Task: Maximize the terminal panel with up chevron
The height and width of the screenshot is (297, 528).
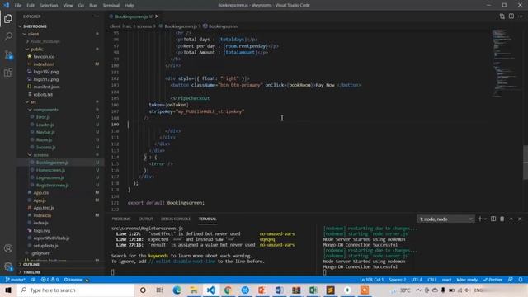Action: click(x=511, y=219)
